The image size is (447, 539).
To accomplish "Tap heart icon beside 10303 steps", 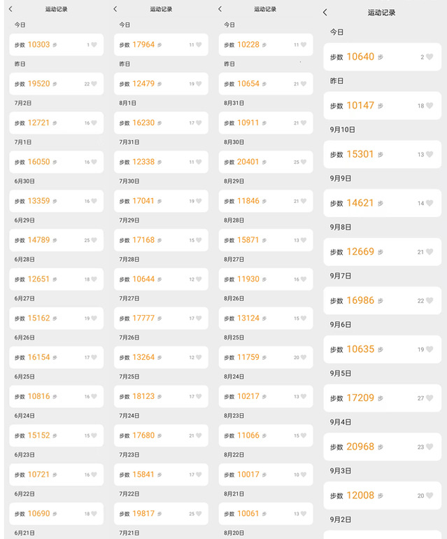I will pos(94,45).
